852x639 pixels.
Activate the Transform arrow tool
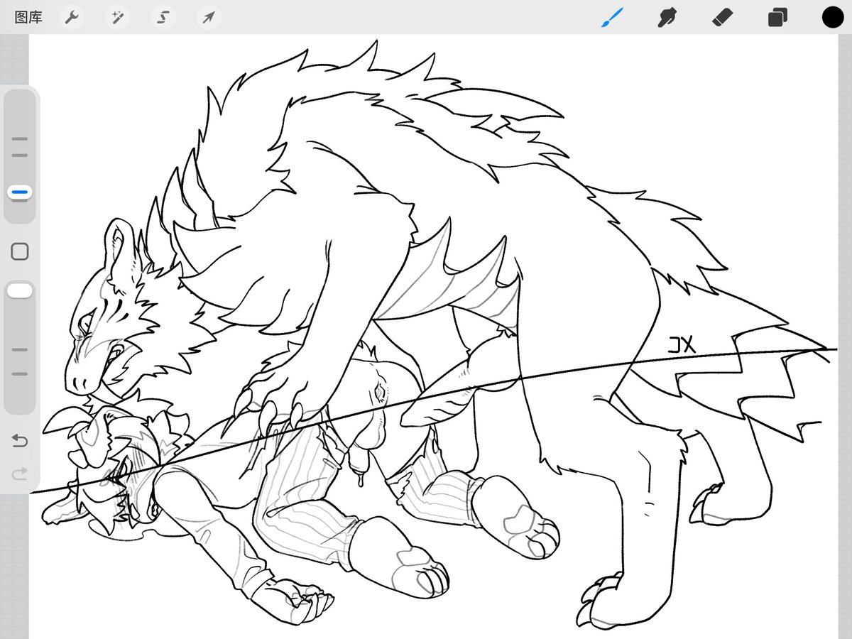pyautogui.click(x=209, y=17)
